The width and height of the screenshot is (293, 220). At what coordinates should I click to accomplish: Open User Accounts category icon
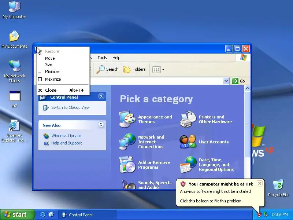[x=188, y=142]
